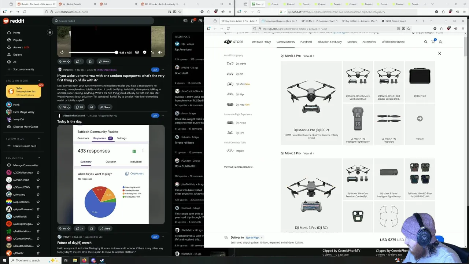Give award to superpower question post

point(92,107)
